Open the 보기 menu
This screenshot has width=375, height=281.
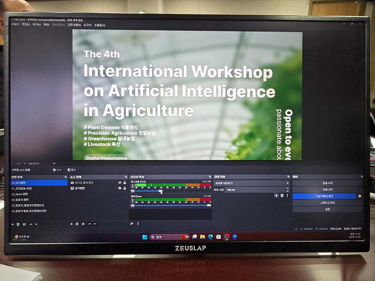[x=37, y=24]
